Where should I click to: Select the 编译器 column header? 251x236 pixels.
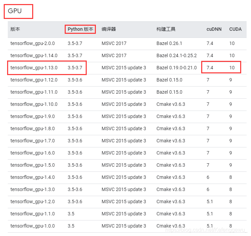[x=109, y=29]
